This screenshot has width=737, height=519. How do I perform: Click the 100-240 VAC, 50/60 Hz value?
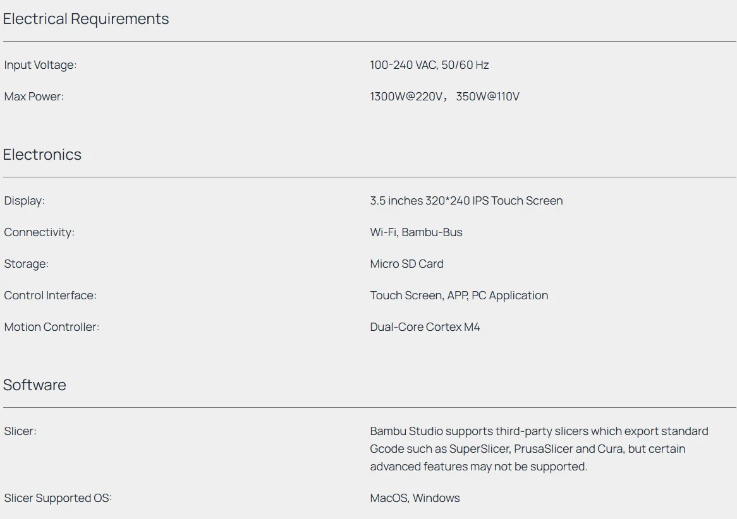(429, 65)
